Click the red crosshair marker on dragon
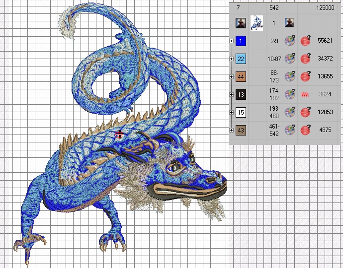The height and width of the screenshot is (268, 343). point(119,134)
